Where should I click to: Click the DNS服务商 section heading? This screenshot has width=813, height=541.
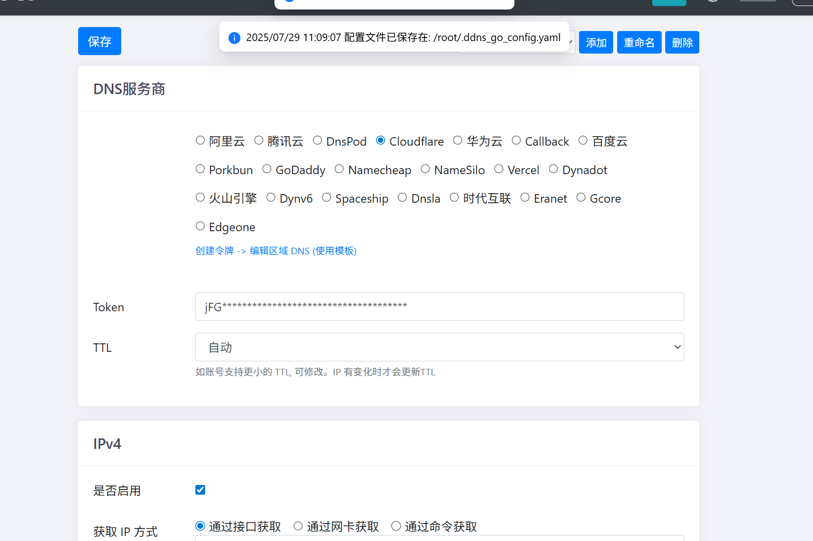click(129, 89)
